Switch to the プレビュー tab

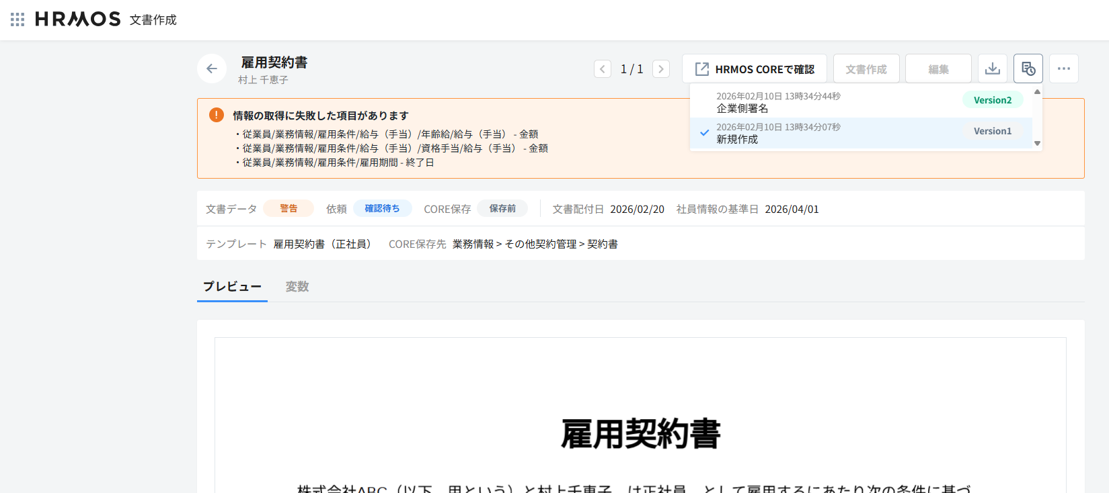232,287
